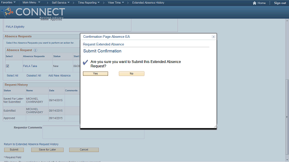289x162 pixels.
Task: Click the Home house icon
Action: point(255,3)
